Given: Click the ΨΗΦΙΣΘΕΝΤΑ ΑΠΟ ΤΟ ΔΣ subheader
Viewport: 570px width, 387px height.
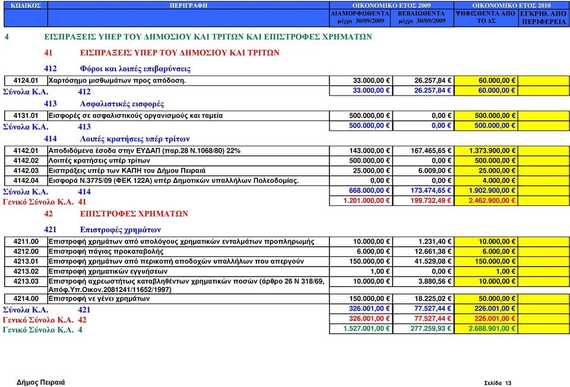Looking at the screenshot, I should click(x=486, y=17).
